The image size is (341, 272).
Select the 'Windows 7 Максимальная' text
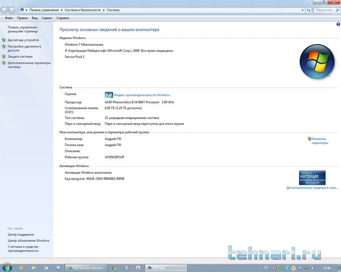84,45
